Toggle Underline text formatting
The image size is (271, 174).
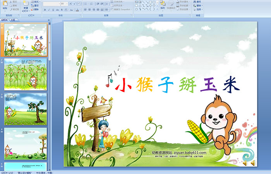(53, 9)
